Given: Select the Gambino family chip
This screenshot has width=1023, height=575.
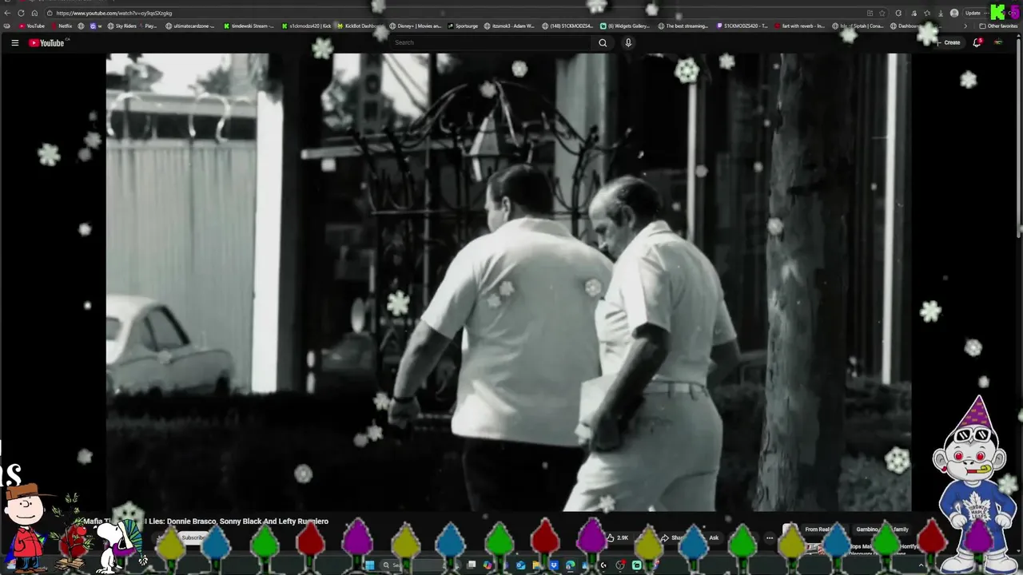Looking at the screenshot, I should pyautogui.click(x=882, y=529).
